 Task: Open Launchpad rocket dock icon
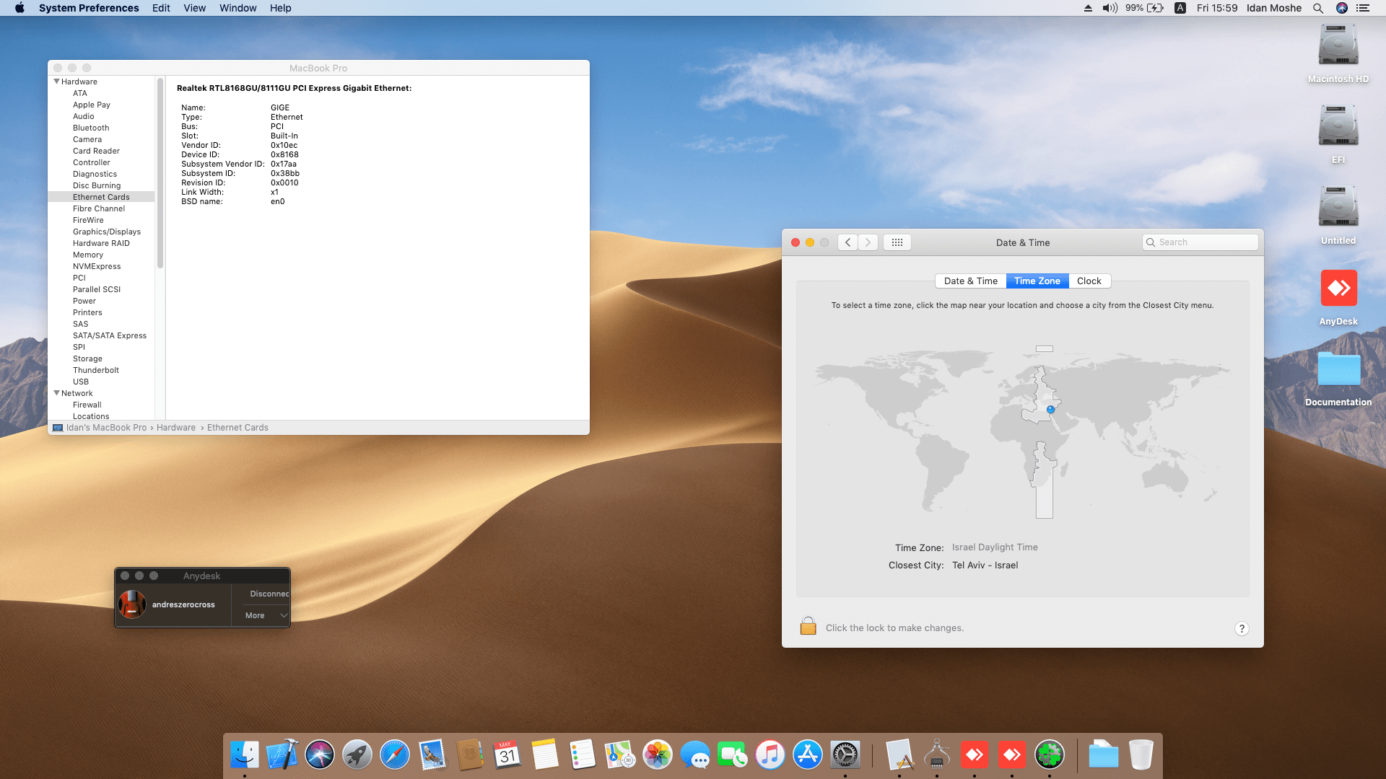coord(357,755)
